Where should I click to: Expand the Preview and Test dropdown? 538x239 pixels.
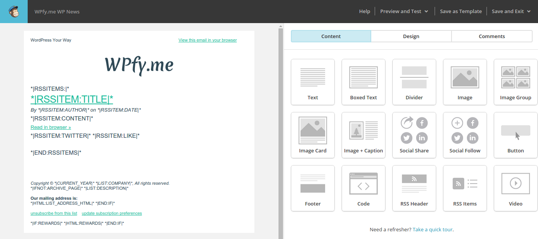coord(404,12)
